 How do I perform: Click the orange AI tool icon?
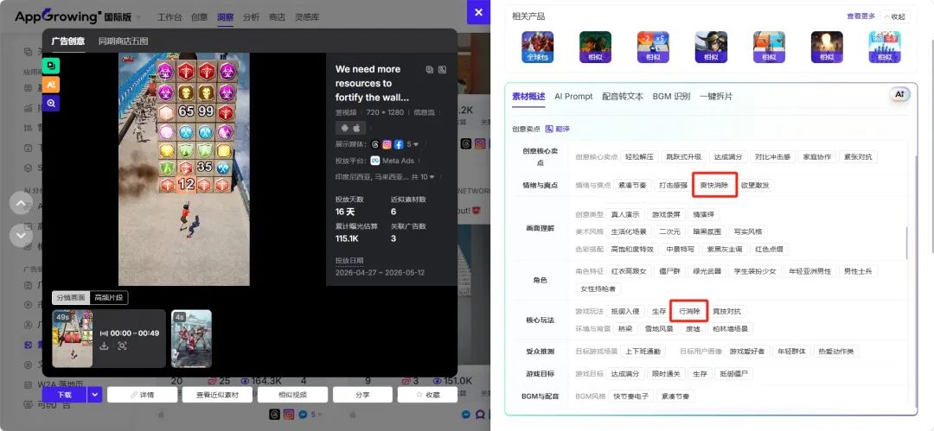click(51, 85)
